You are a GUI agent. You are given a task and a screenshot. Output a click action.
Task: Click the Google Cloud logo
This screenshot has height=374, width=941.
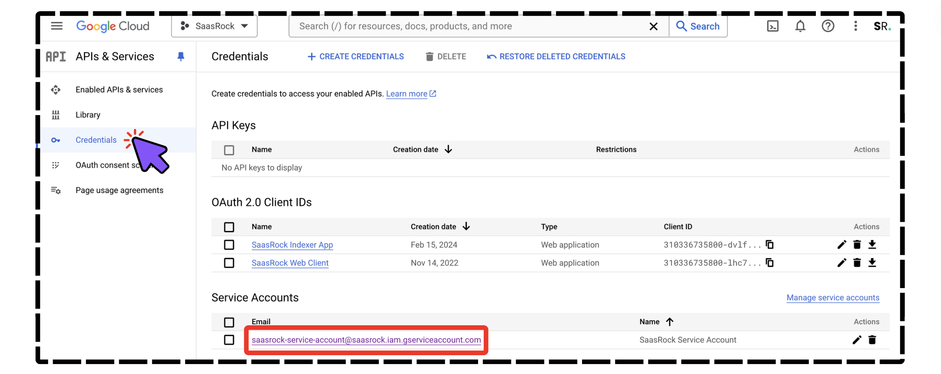tap(113, 26)
